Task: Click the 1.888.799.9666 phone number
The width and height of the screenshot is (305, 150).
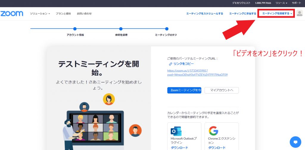Action: (x=263, y=3)
